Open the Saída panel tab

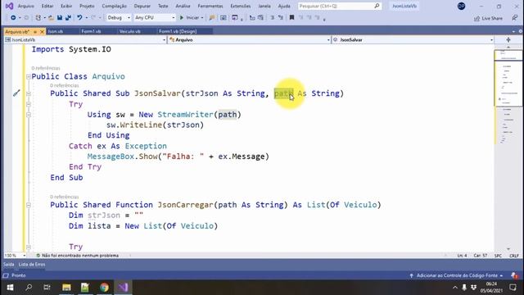click(9, 264)
